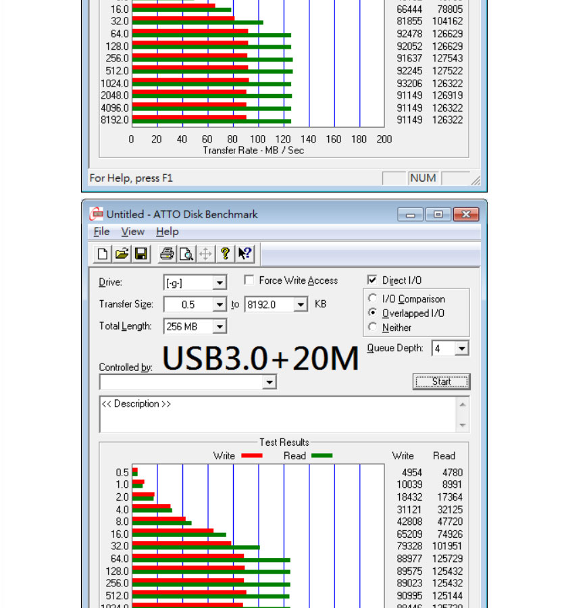The image size is (564, 608).
Task: Expand the Total Length dropdown
Action: [x=218, y=326]
